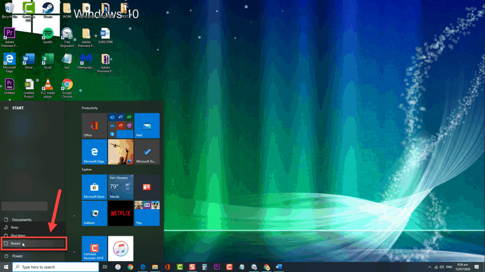
Task: Select the VLC media player desktop icon
Action: pos(48,87)
